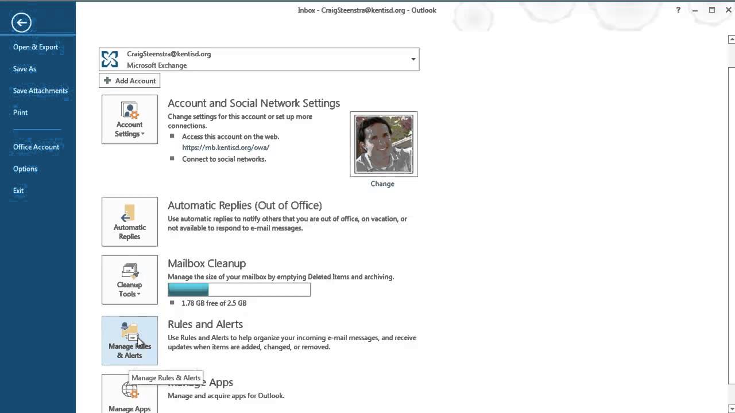Click Account and Social Network Settings heading

click(x=254, y=103)
